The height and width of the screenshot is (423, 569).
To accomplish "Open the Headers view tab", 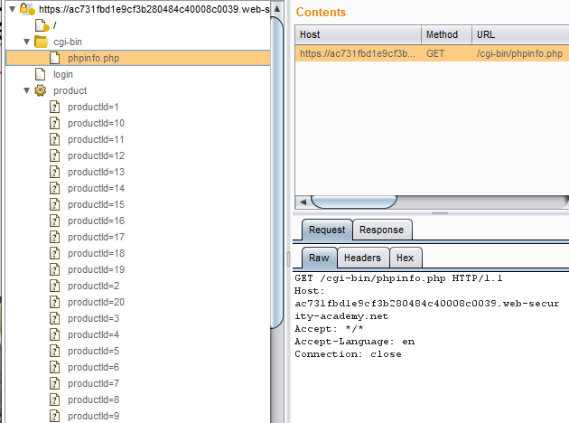I will tap(362, 258).
